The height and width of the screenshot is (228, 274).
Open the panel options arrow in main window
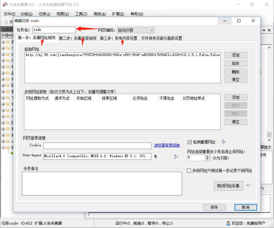pyautogui.click(x=264, y=30)
